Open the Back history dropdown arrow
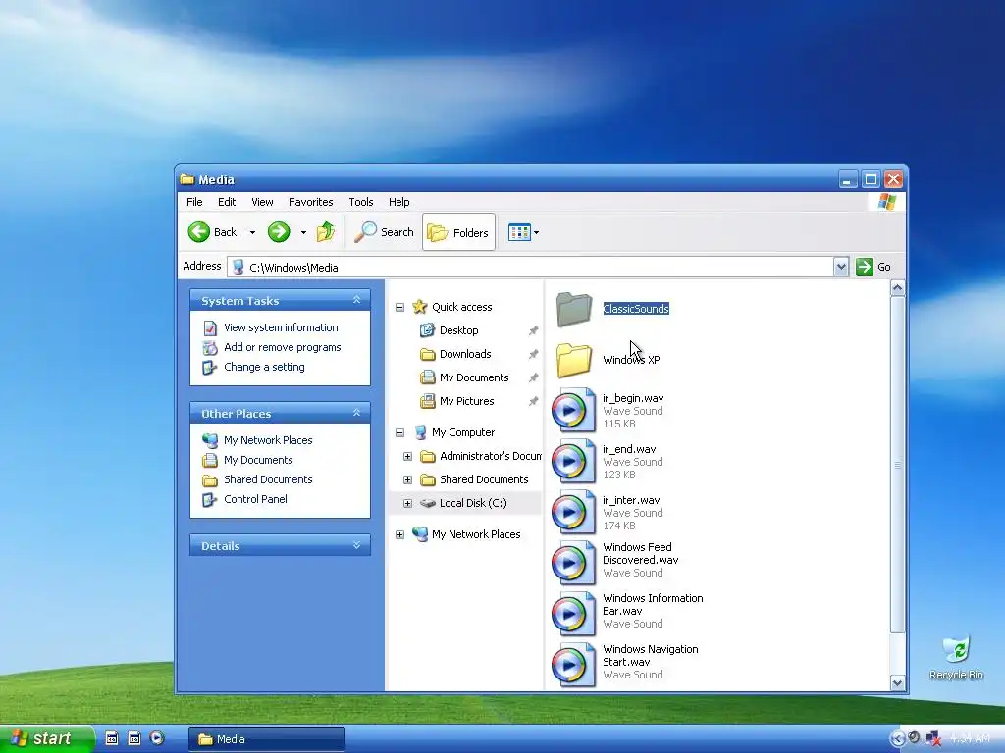 pos(252,233)
